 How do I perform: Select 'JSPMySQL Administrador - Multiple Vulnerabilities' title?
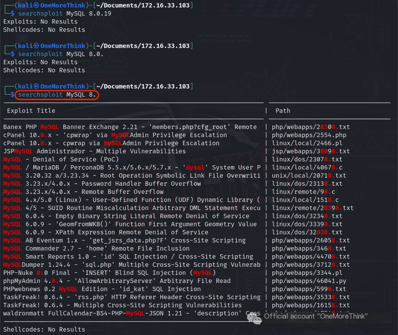[x=94, y=151]
